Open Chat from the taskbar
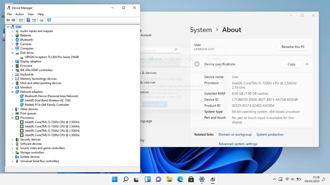Image resolution: width=330 pixels, height=185 pixels. tap(158, 180)
